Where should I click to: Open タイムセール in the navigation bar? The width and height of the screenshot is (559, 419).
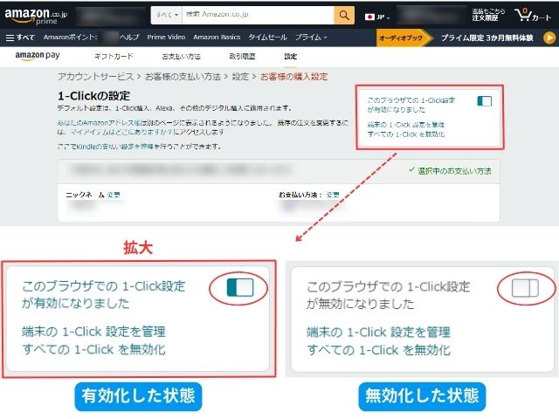(267, 37)
